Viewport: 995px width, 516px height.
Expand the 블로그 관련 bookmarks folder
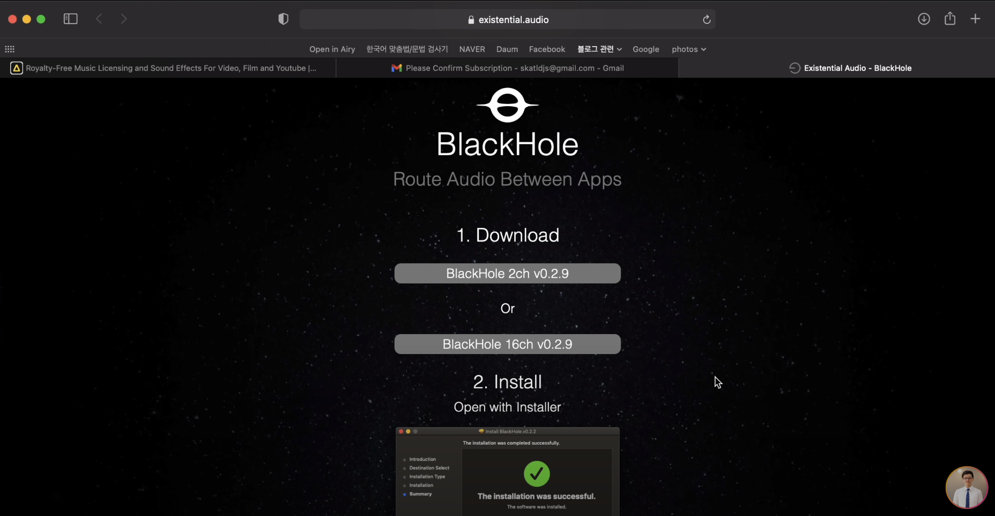click(x=599, y=49)
